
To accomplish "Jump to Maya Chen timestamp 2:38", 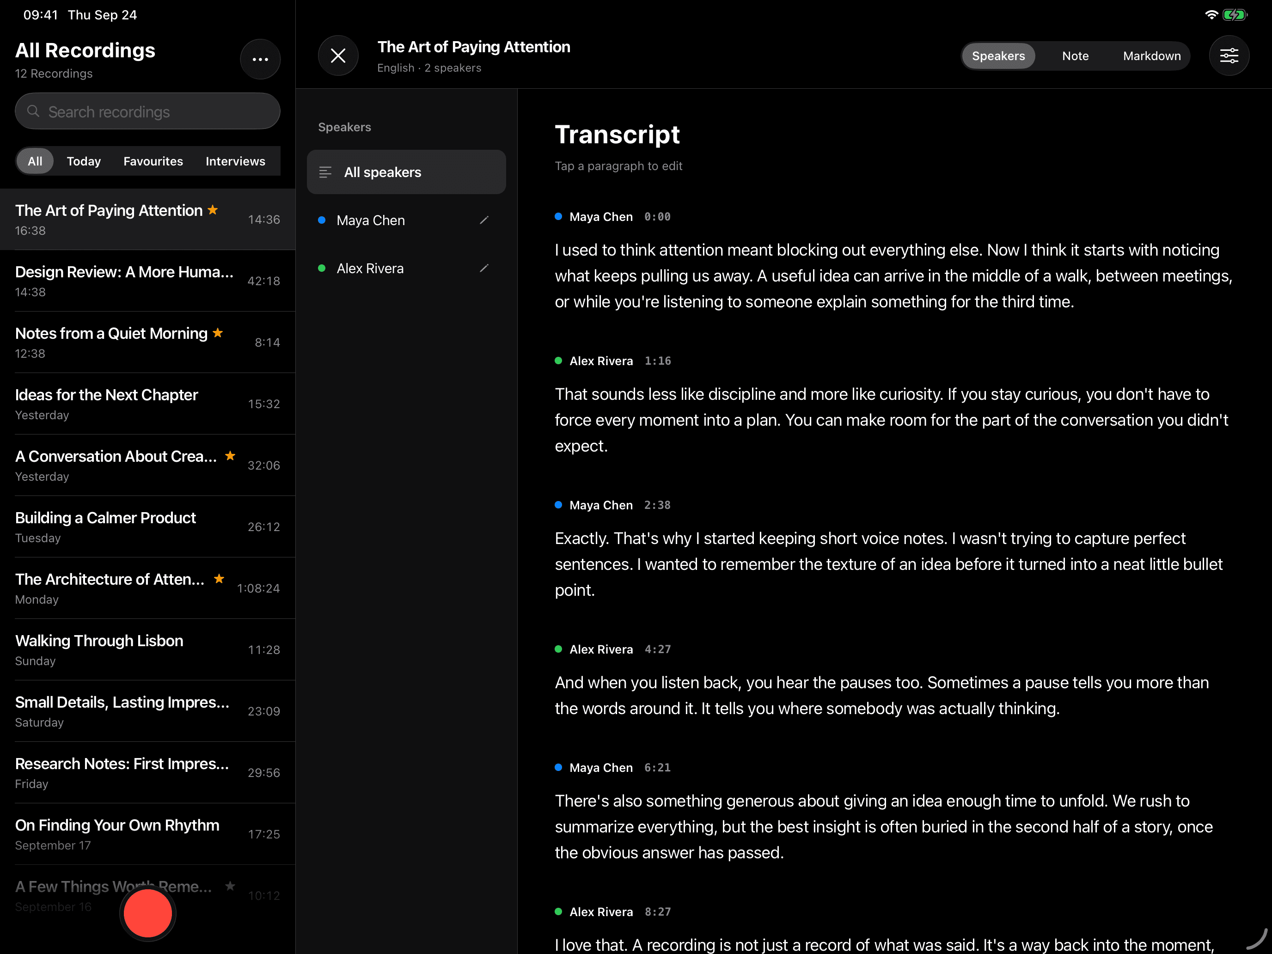I will pyautogui.click(x=657, y=506).
